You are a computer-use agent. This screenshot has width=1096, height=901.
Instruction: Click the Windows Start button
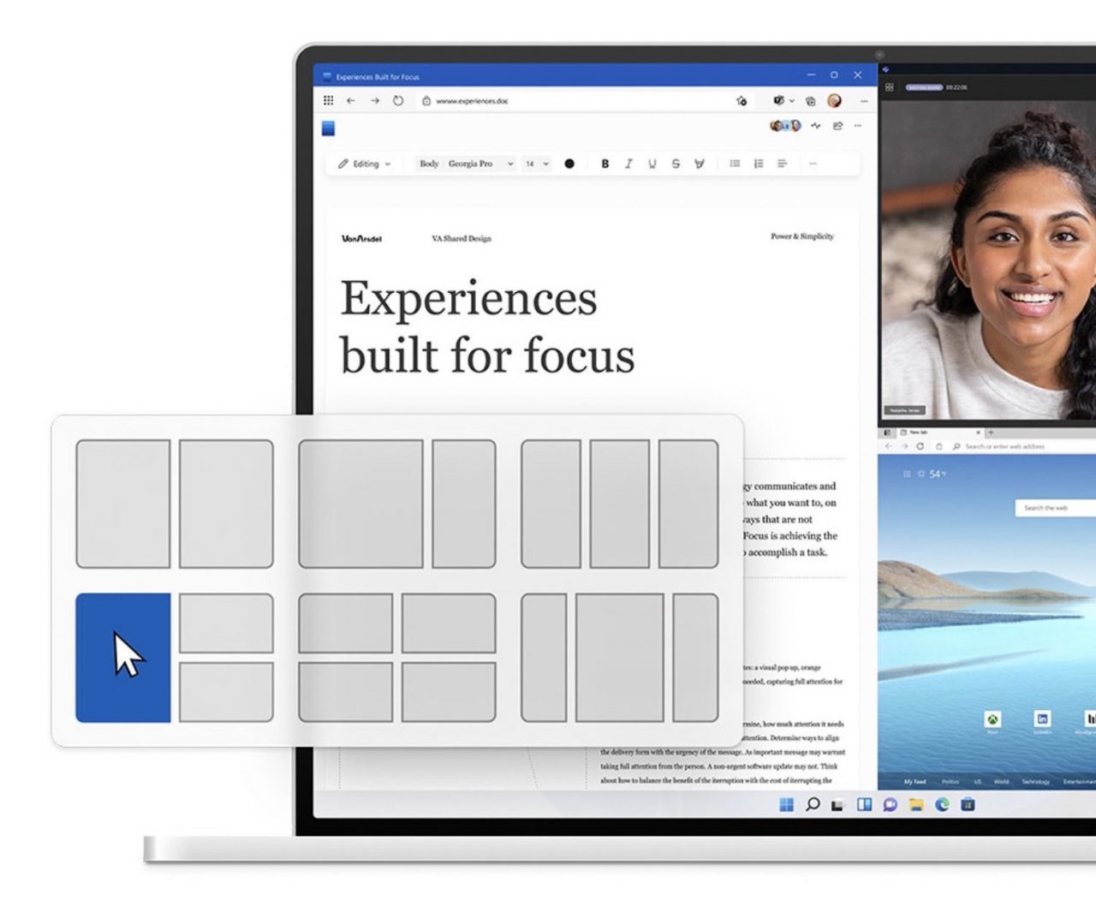pyautogui.click(x=786, y=804)
